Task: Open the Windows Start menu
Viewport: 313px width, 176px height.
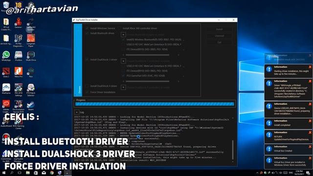Action: click(x=4, y=173)
